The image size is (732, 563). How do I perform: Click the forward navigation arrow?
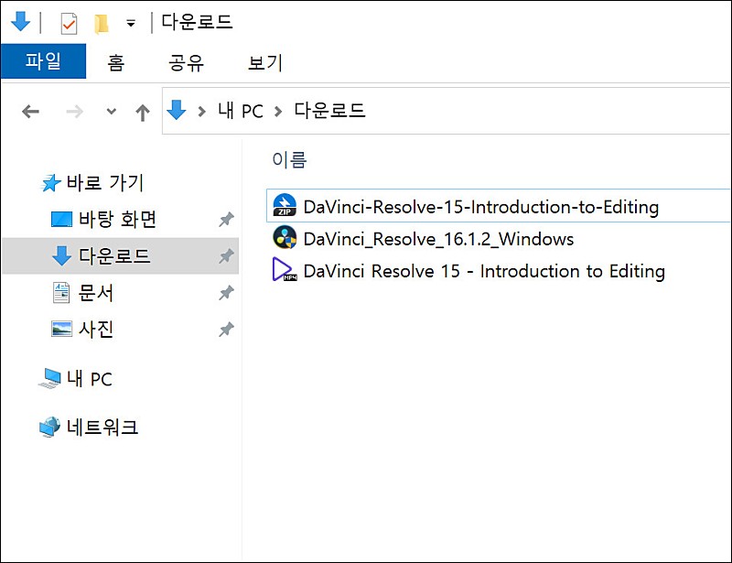(x=74, y=112)
